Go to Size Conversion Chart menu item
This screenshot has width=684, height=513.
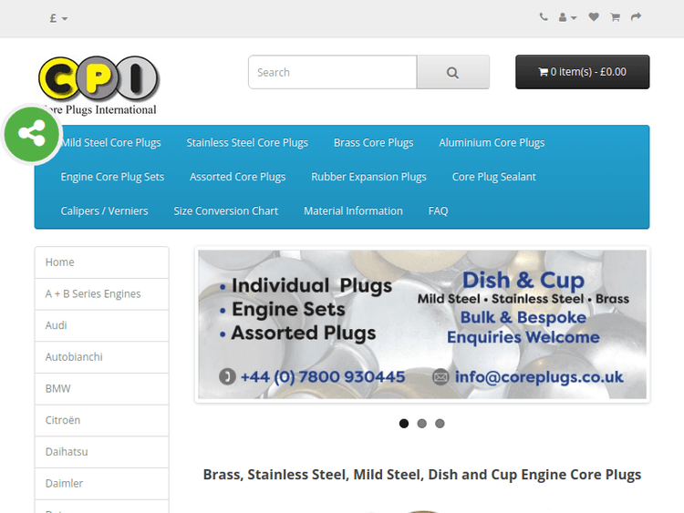click(225, 210)
